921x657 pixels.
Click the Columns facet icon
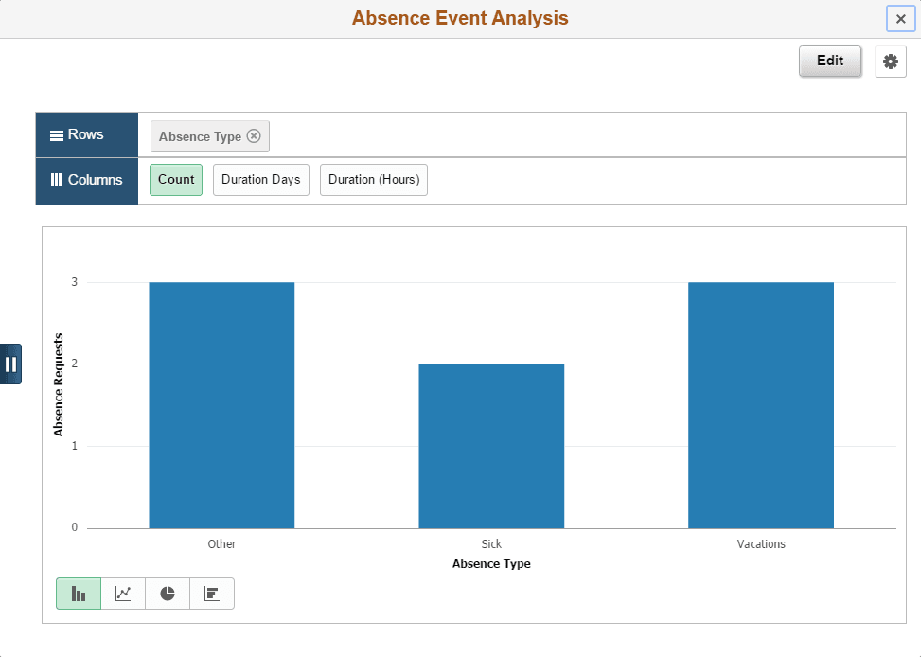[59, 180]
